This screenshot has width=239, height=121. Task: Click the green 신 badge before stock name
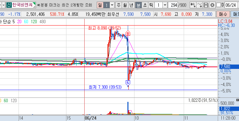coord(9,5)
